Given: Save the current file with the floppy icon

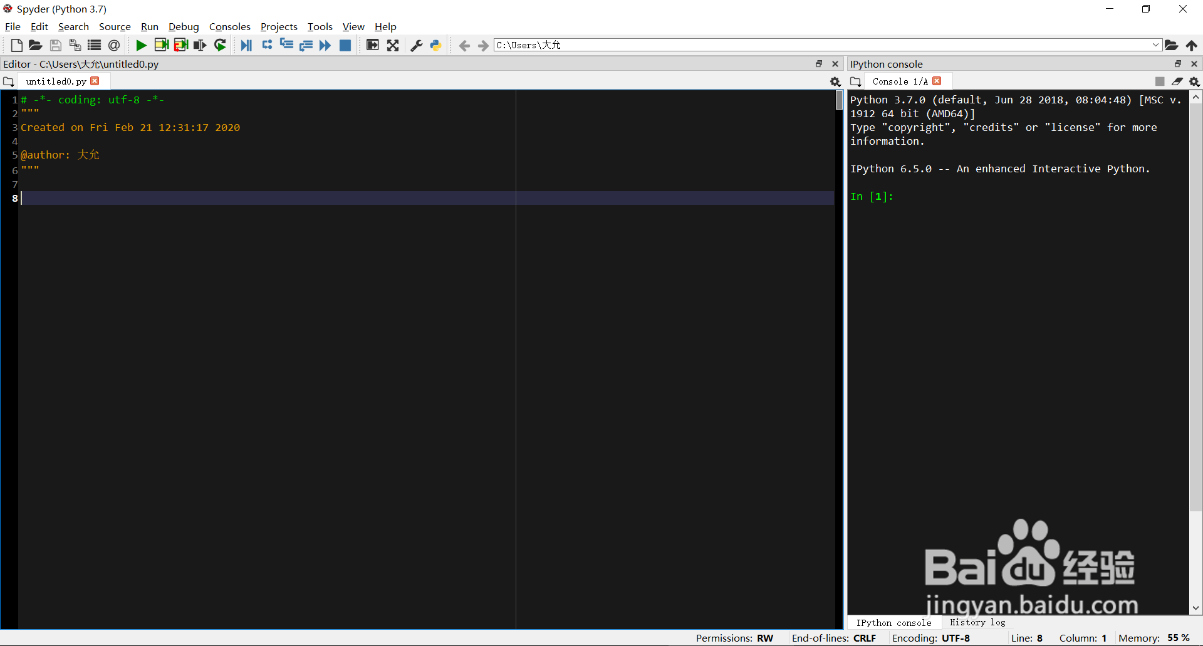Looking at the screenshot, I should click(x=55, y=45).
